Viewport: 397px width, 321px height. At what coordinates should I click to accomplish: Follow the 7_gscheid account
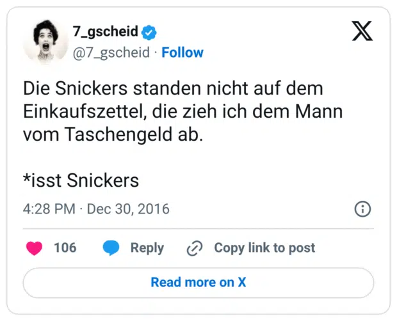pos(182,52)
